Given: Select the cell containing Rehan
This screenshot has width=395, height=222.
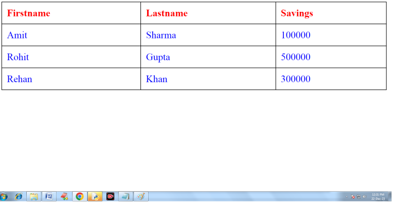Looking at the screenshot, I should tap(71, 79).
